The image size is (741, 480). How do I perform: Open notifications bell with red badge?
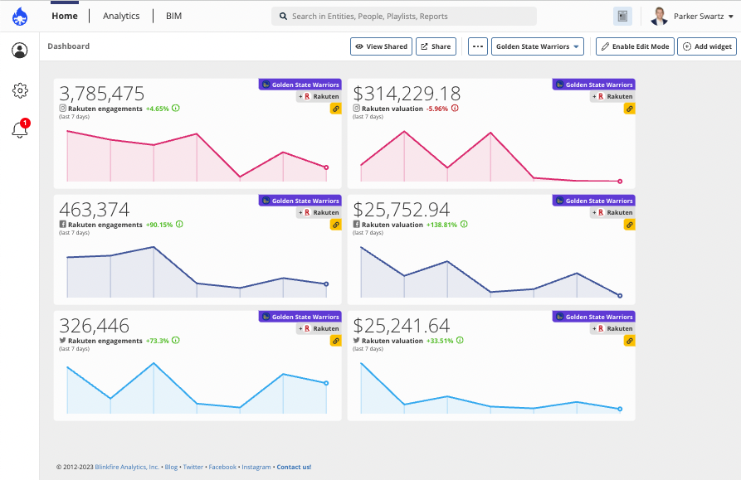[20, 128]
